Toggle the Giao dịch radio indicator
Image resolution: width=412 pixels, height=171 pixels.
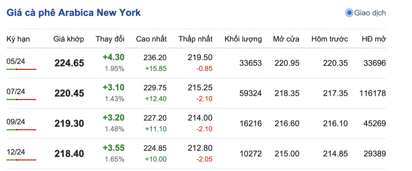pos(349,13)
